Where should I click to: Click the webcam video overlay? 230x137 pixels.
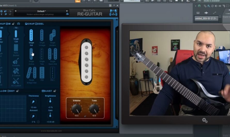pyautogui.click(x=180, y=73)
